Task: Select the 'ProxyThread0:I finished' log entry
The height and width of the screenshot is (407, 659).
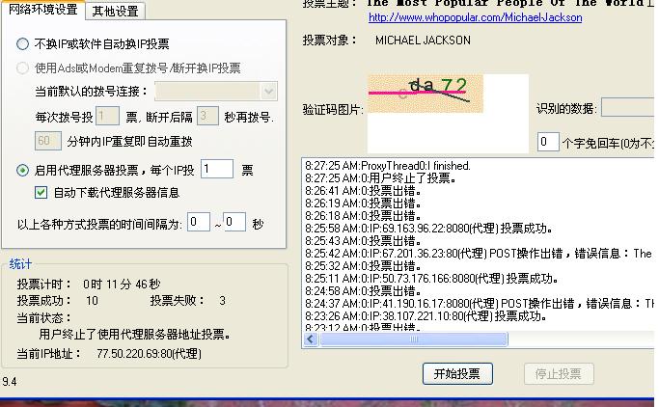Action: click(387, 166)
